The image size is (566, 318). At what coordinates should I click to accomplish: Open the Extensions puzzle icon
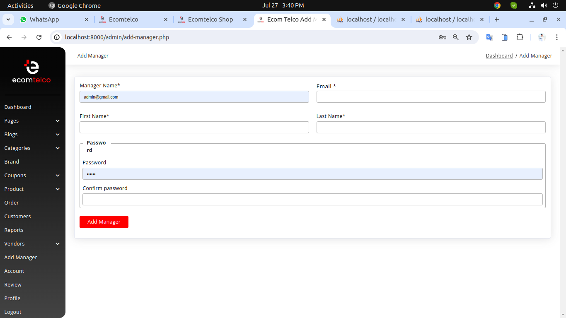pyautogui.click(x=520, y=37)
